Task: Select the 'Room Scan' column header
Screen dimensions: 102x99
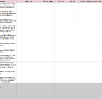Action: [x=29, y=1]
